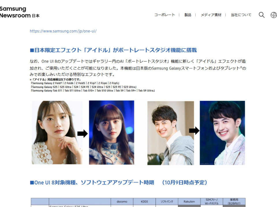Open the idol-effect smiling man image
This screenshot has width=277, height=207.
click(x=222, y=133)
